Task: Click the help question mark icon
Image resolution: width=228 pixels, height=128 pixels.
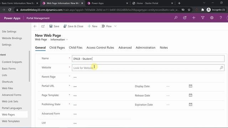Action: click(x=221, y=18)
